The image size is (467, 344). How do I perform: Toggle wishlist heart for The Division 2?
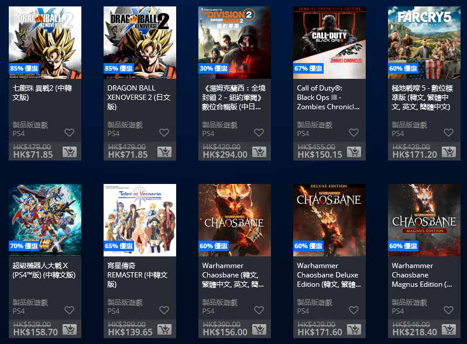pos(259,133)
